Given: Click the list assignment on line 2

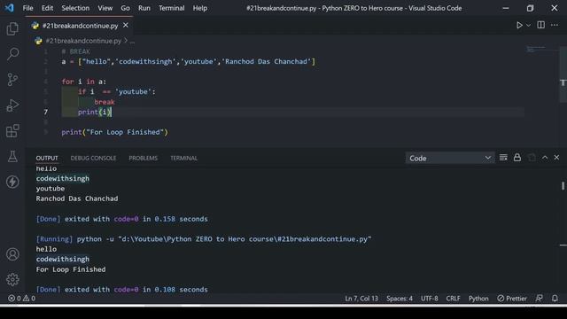Looking at the screenshot, I should pos(189,61).
